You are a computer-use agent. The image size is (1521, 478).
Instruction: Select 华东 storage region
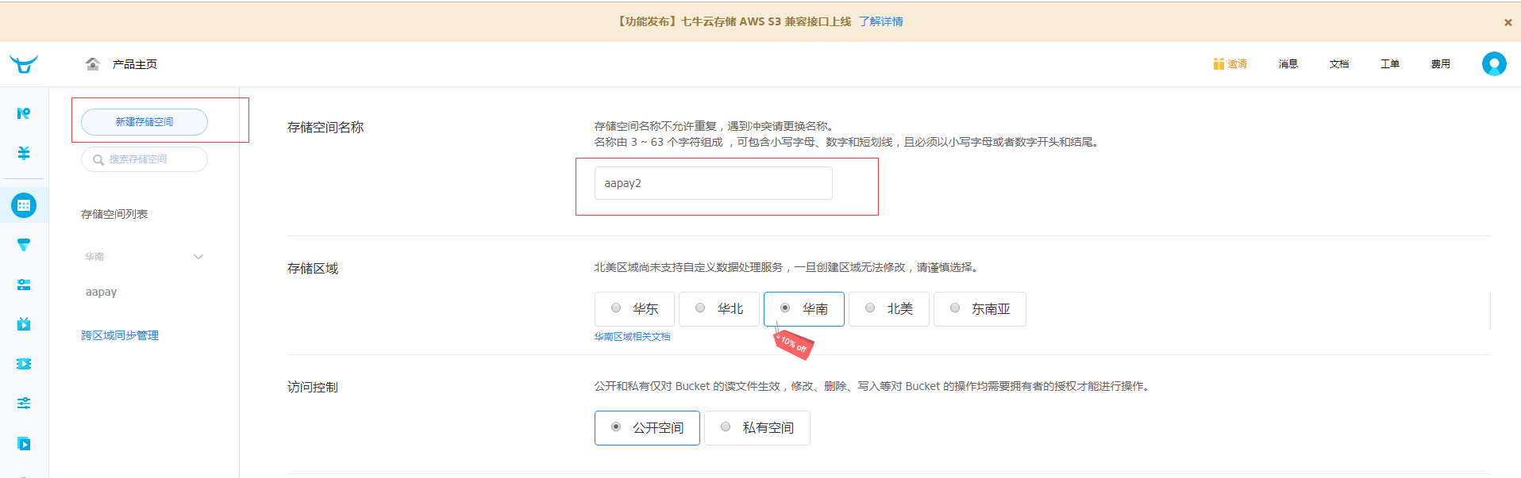point(634,309)
